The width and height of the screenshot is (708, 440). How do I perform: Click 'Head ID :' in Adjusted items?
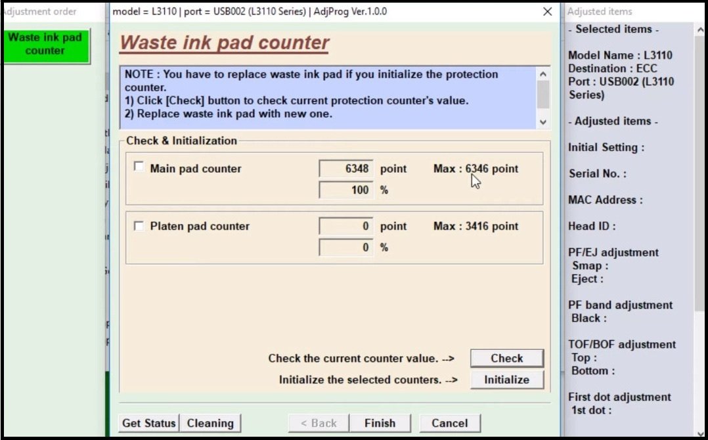[592, 226]
